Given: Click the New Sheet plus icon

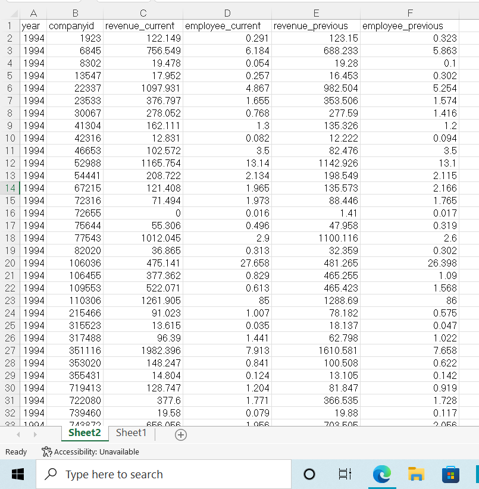Looking at the screenshot, I should [x=180, y=435].
